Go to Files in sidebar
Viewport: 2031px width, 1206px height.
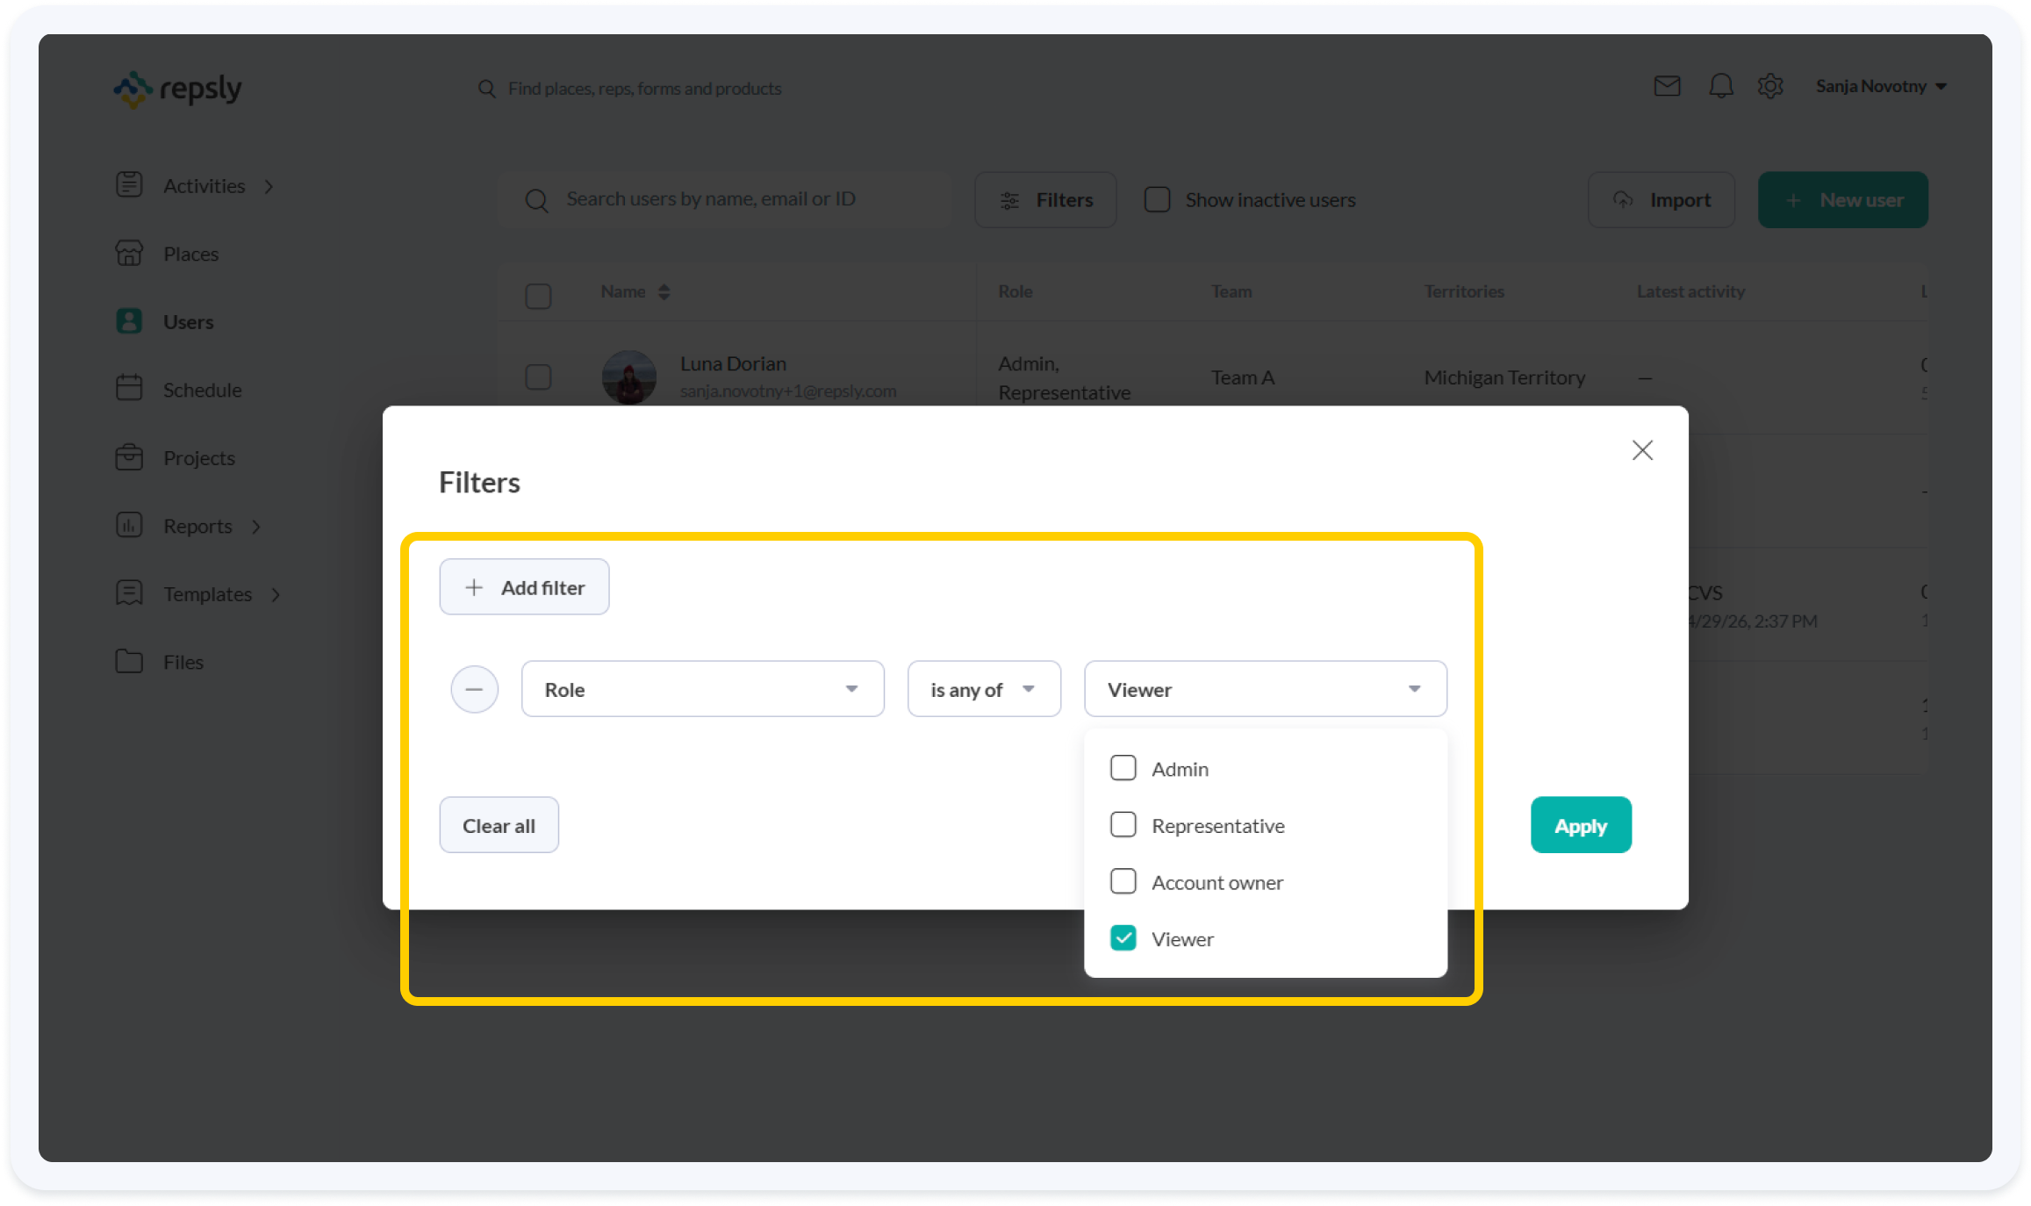183,662
